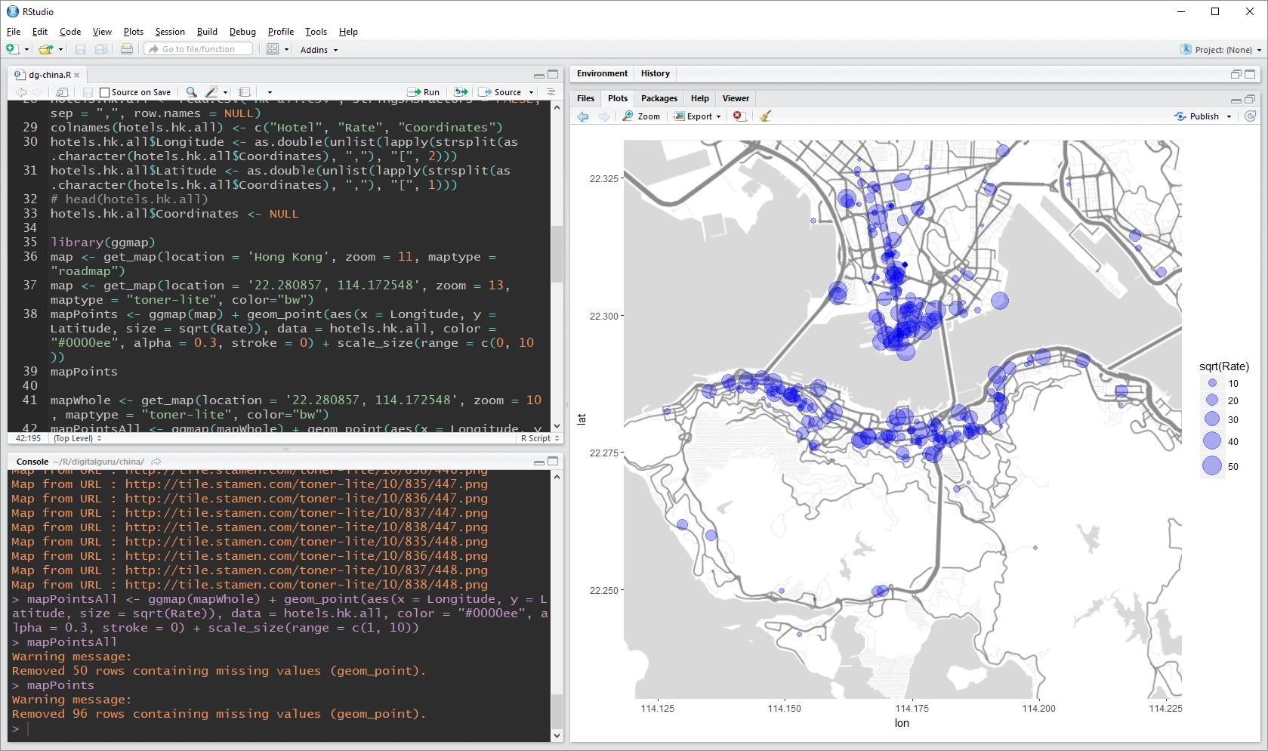Viewport: 1268px width, 751px height.
Task: Remove current plot with red X icon
Action: pyautogui.click(x=739, y=116)
